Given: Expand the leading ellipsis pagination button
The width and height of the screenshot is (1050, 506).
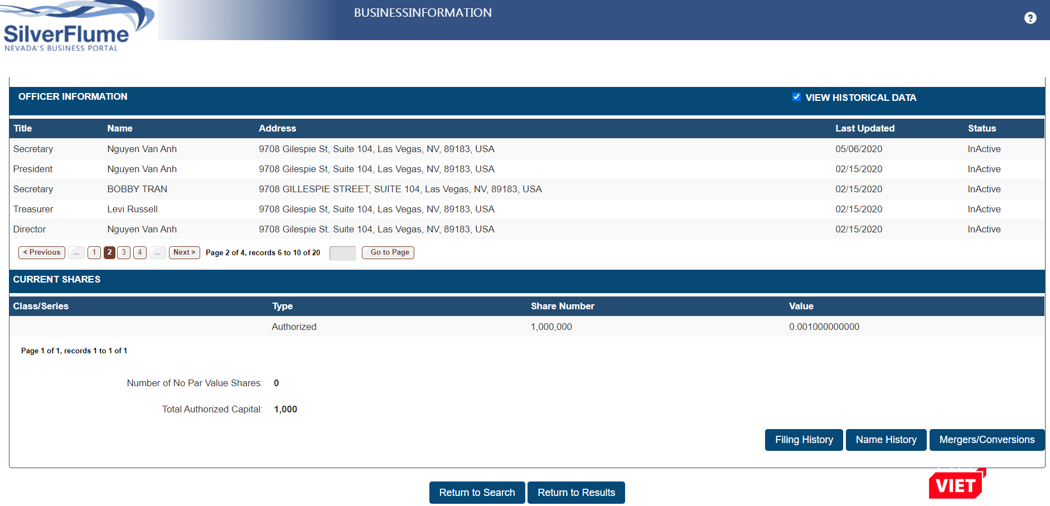Looking at the screenshot, I should pos(76,253).
